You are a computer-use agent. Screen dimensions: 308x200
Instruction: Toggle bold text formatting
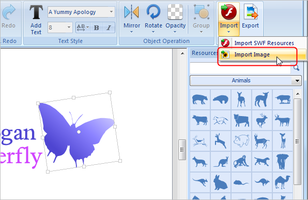(x=97, y=27)
